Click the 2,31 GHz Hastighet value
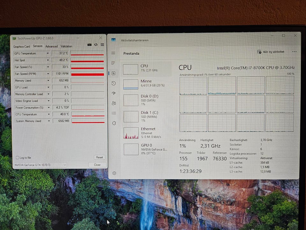The width and height of the screenshot is (306, 230). coord(210,146)
